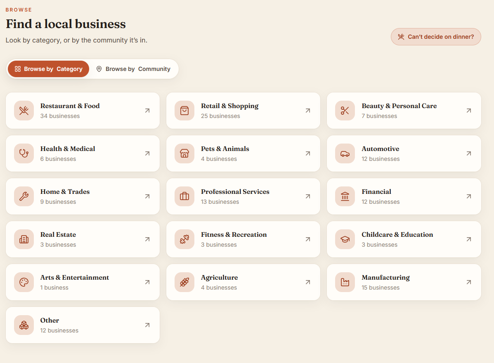Click the Real Estate building icon
Image resolution: width=494 pixels, height=363 pixels.
(x=24, y=239)
